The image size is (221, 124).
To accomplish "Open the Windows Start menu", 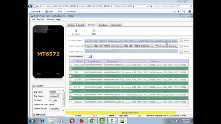I will (x=32, y=121).
